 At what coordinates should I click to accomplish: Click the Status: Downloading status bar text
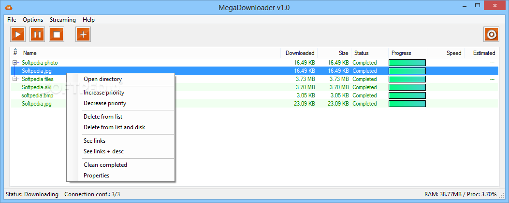tap(32, 194)
